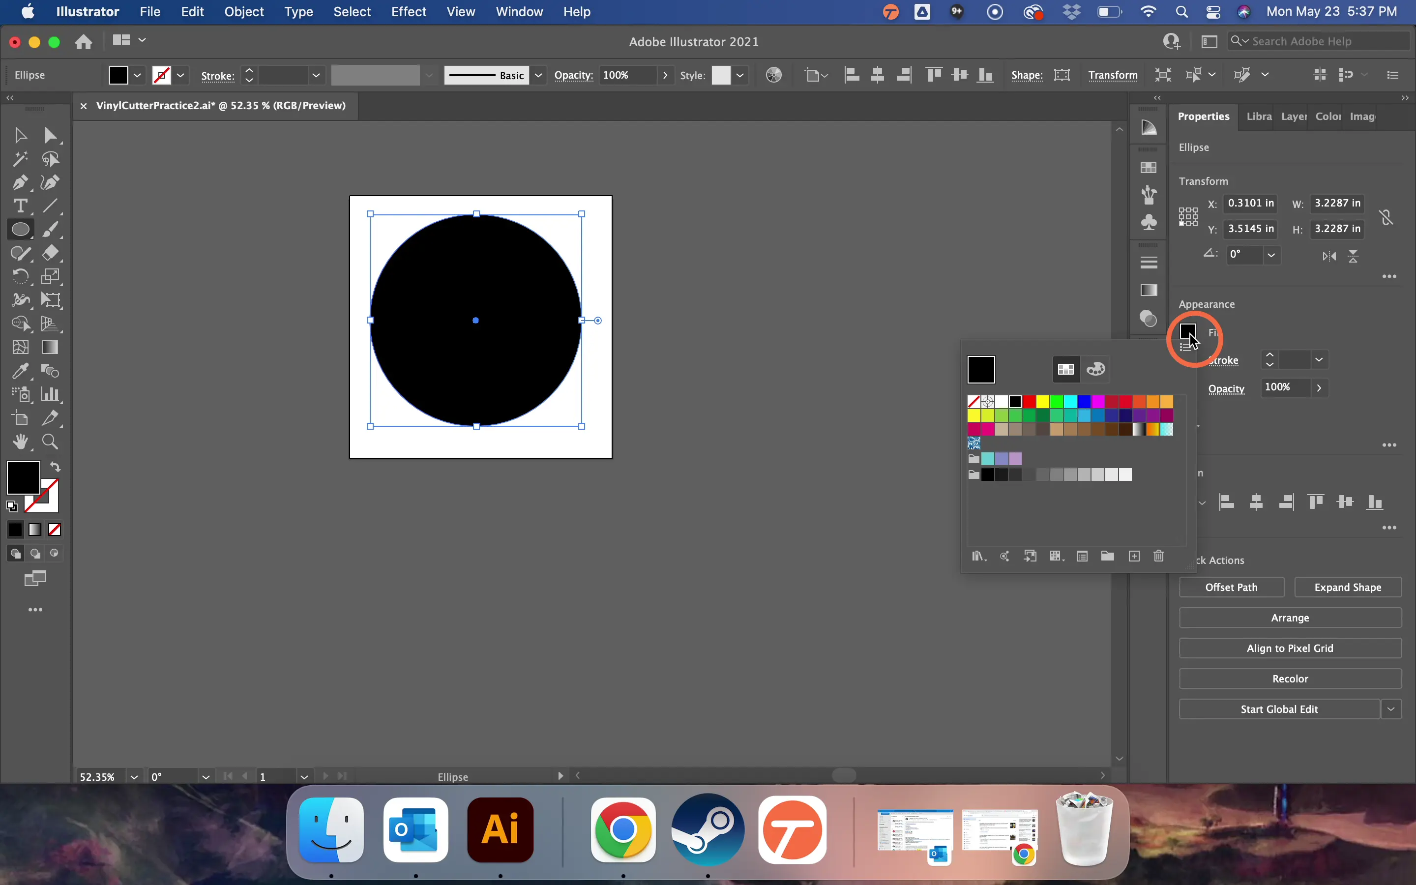This screenshot has width=1416, height=885.
Task: Delete swatch using the trash icon
Action: coord(1158,556)
